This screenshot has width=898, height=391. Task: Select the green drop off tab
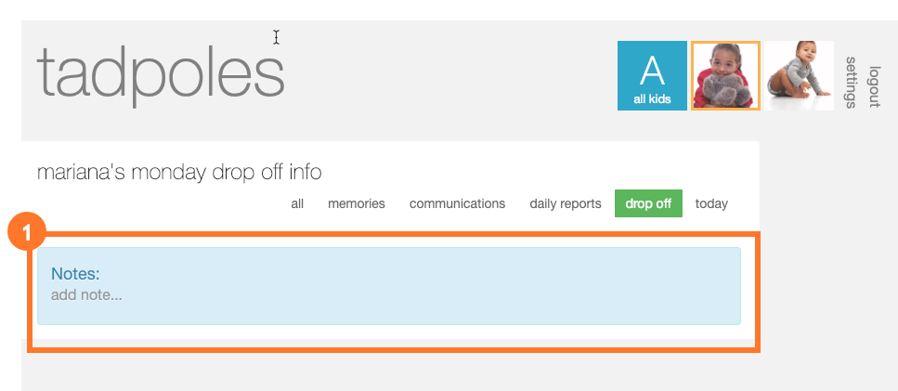(x=648, y=203)
